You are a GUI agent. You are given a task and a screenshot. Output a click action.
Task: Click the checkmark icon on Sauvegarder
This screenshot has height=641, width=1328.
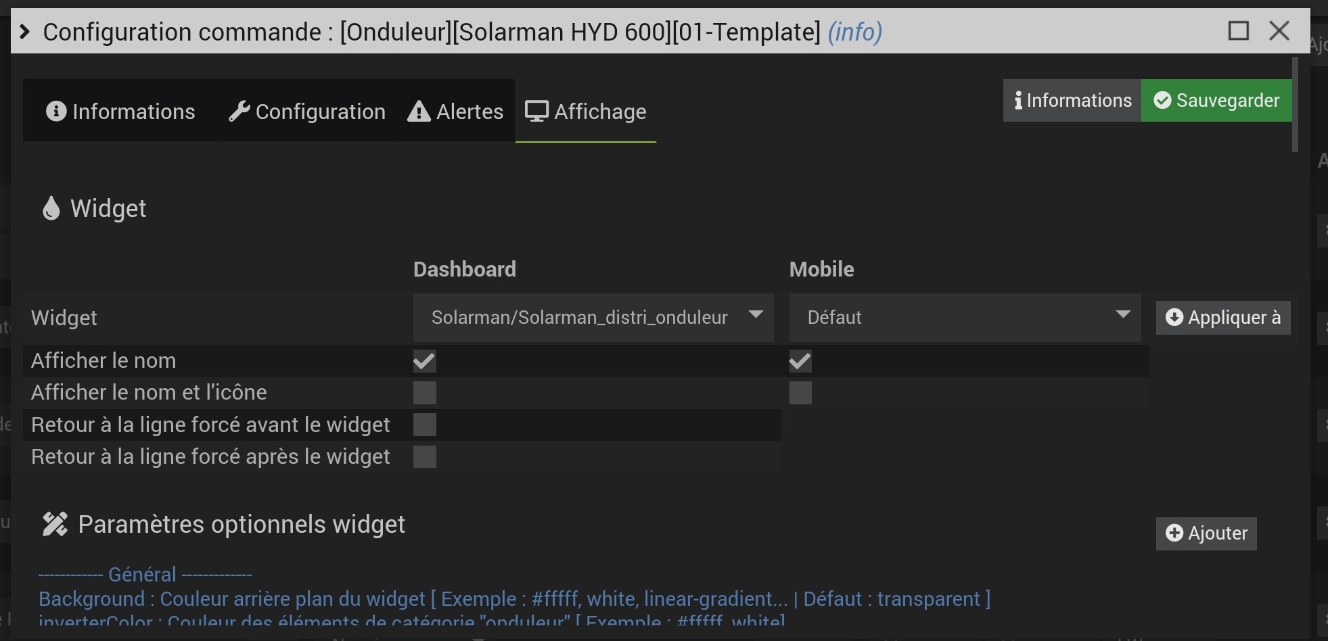[x=1162, y=101]
